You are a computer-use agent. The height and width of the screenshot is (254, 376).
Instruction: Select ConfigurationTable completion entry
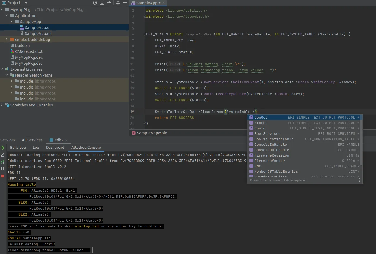[x=304, y=139]
